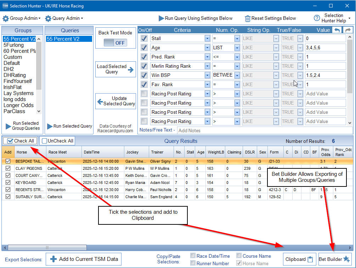Screen dimensions: 356x268
Task: Click the redo arrow icon above Value column
Action: [347, 30]
